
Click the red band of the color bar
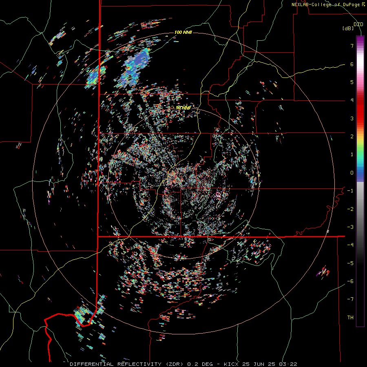(x=360, y=113)
